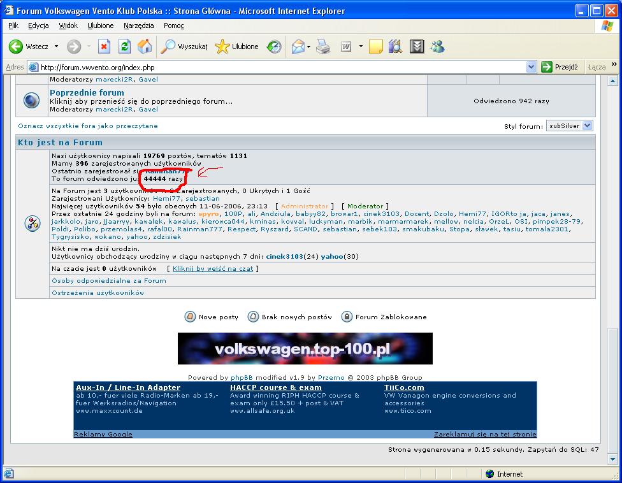Click the status bar page icon

(9, 473)
